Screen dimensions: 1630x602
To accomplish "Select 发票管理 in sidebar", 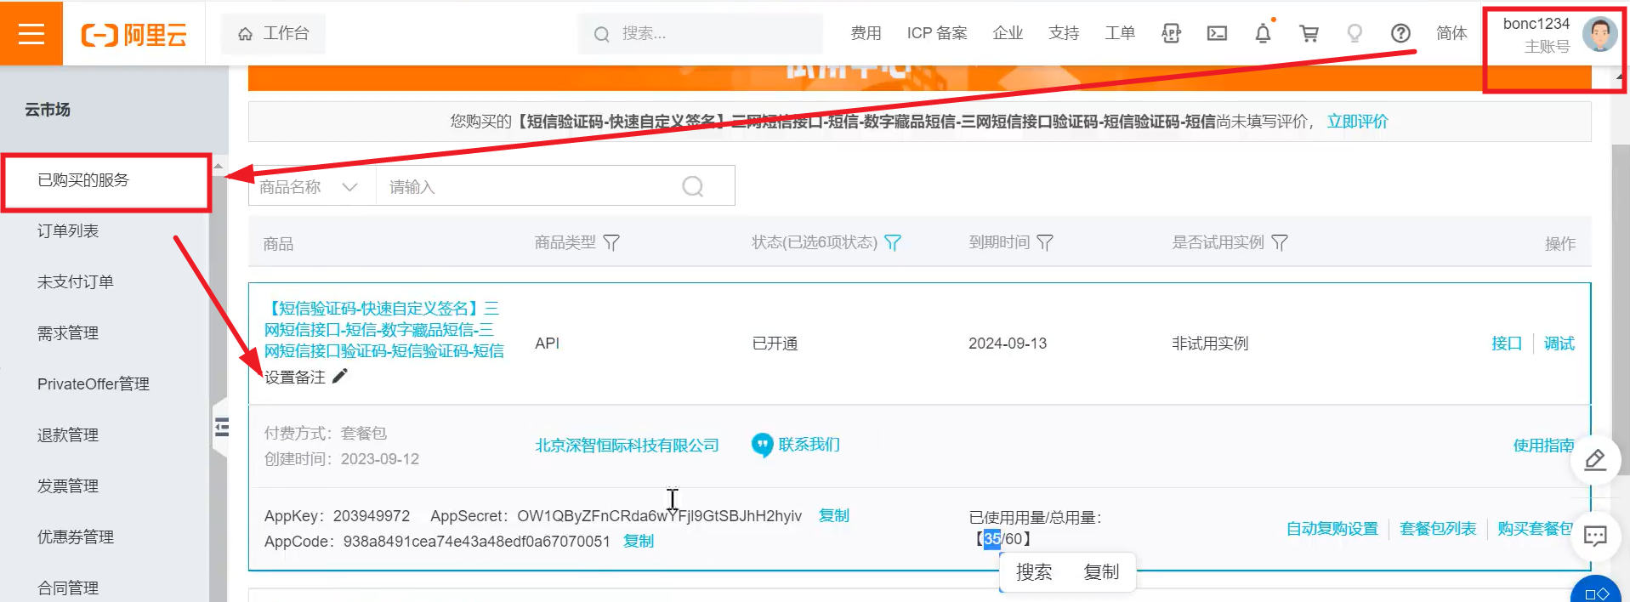I will (68, 486).
